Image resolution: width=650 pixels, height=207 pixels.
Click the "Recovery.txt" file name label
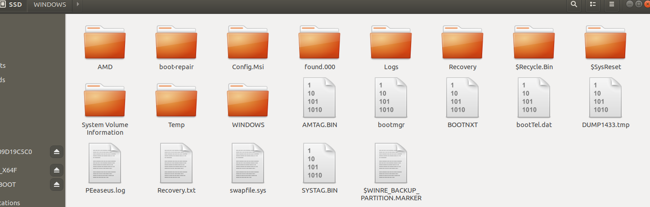176,190
